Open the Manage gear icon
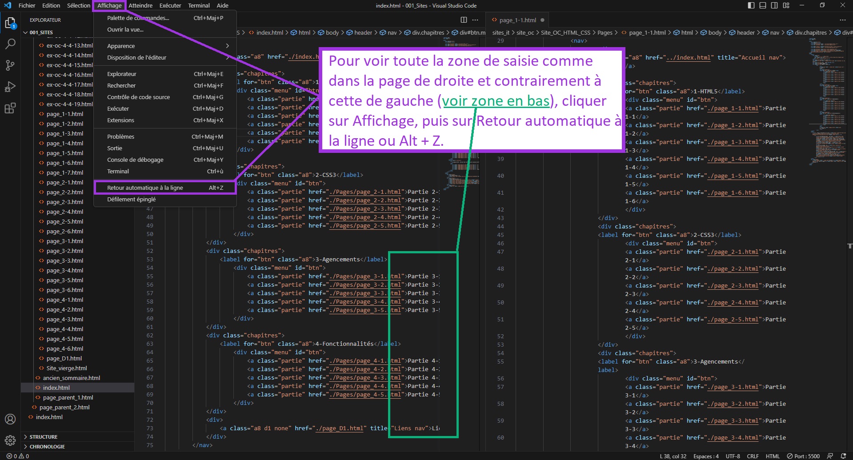The height and width of the screenshot is (460, 853). [x=10, y=440]
